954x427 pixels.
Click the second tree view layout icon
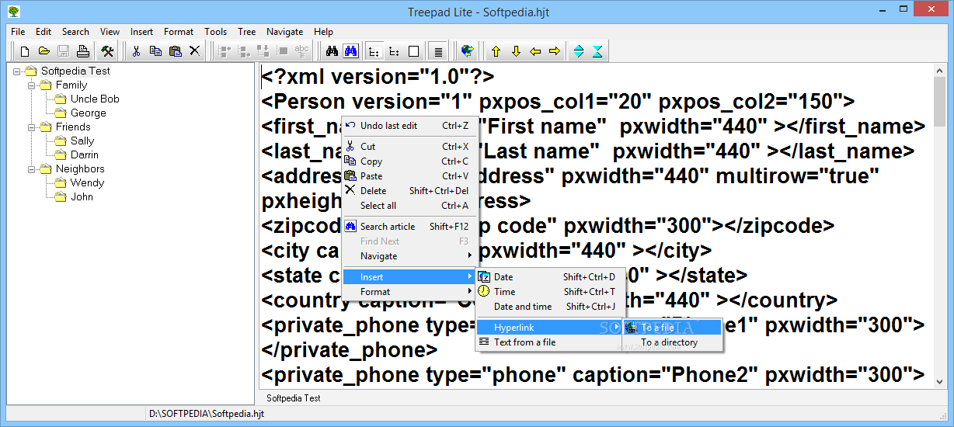point(394,51)
